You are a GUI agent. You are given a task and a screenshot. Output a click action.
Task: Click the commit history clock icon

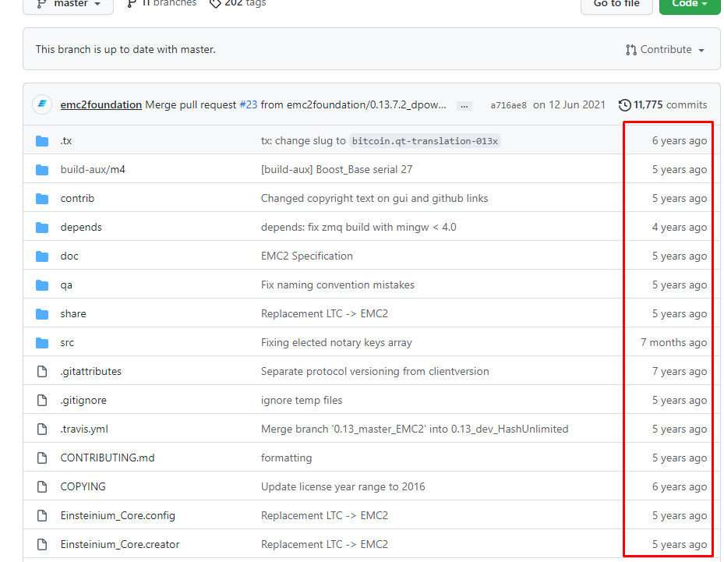pyautogui.click(x=624, y=105)
